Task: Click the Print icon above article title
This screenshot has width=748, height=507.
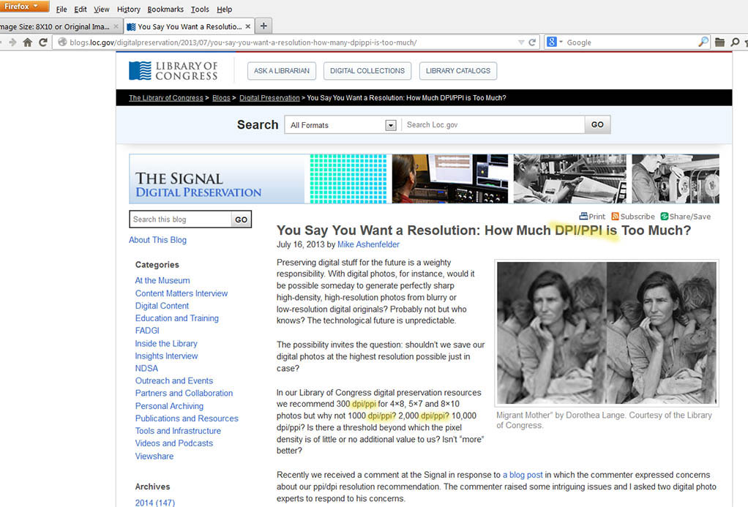Action: click(x=583, y=216)
